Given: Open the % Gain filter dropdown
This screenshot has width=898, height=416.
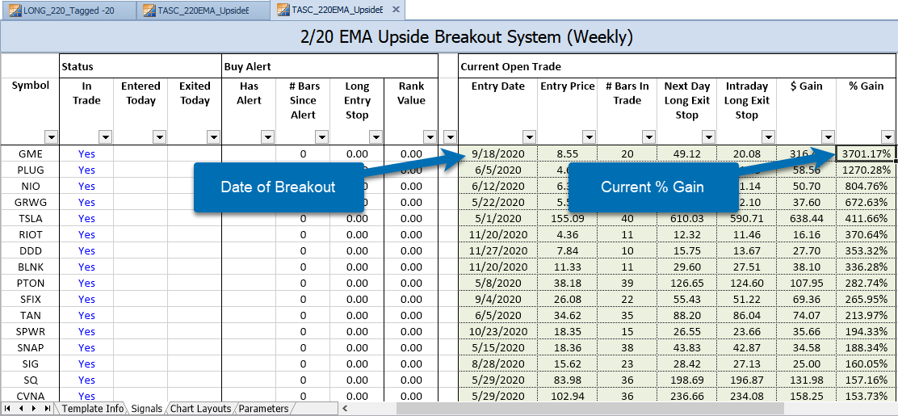Looking at the screenshot, I should [888, 137].
